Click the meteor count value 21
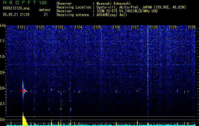Viewport: 199px width, 126px height. tap(46, 14)
